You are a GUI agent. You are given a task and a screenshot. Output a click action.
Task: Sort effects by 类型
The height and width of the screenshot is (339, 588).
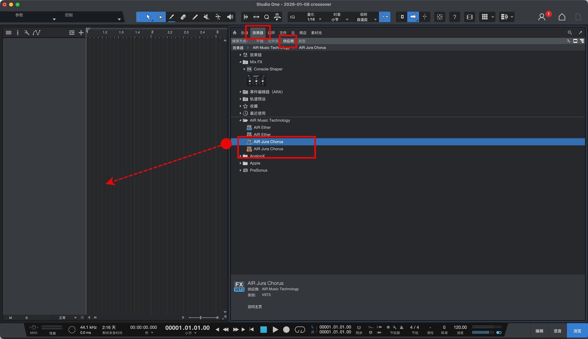(302, 41)
